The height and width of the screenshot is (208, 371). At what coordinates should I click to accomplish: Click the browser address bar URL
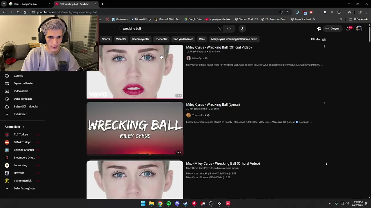click(x=67, y=12)
